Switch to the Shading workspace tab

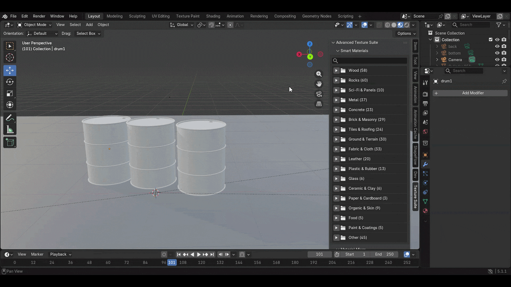213,16
